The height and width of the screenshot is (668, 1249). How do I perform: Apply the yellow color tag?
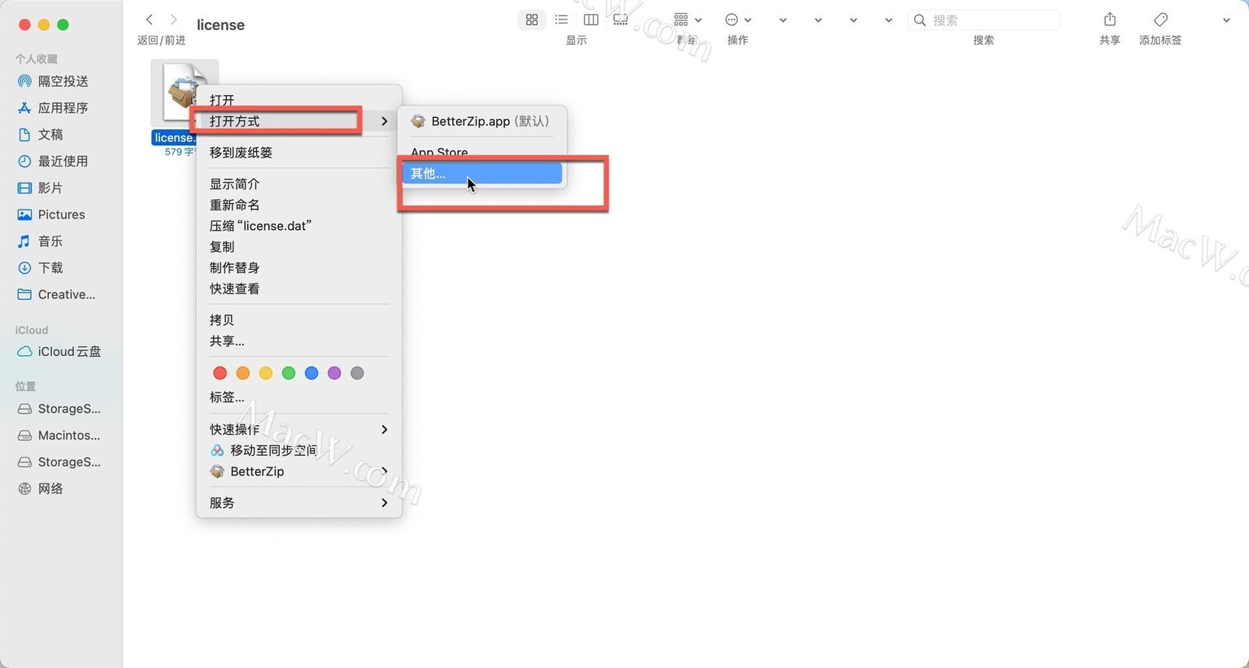(265, 373)
